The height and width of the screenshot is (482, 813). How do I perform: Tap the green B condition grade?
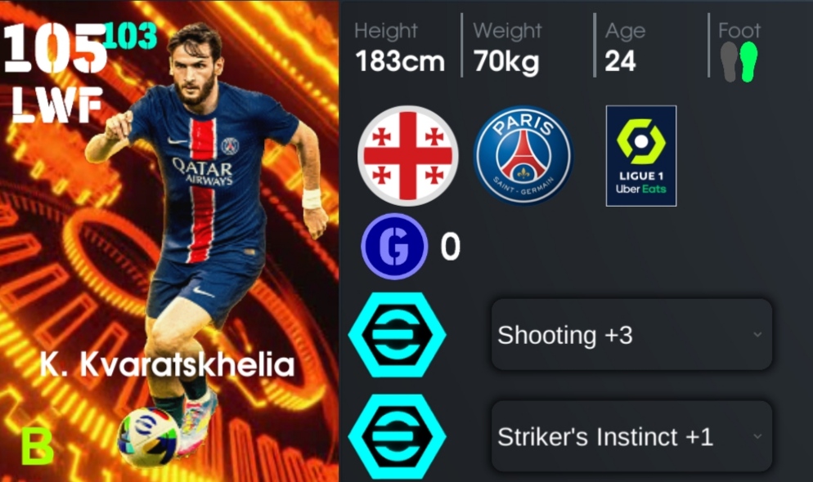pos(36,446)
